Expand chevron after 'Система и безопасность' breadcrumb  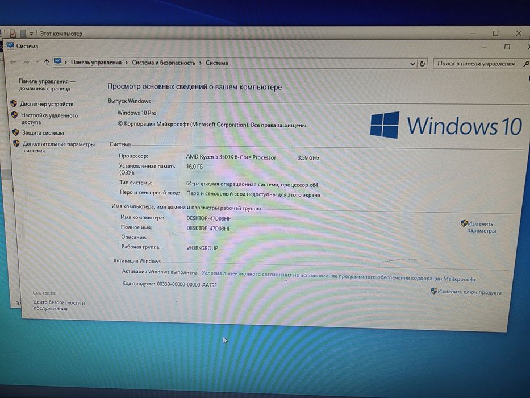201,63
